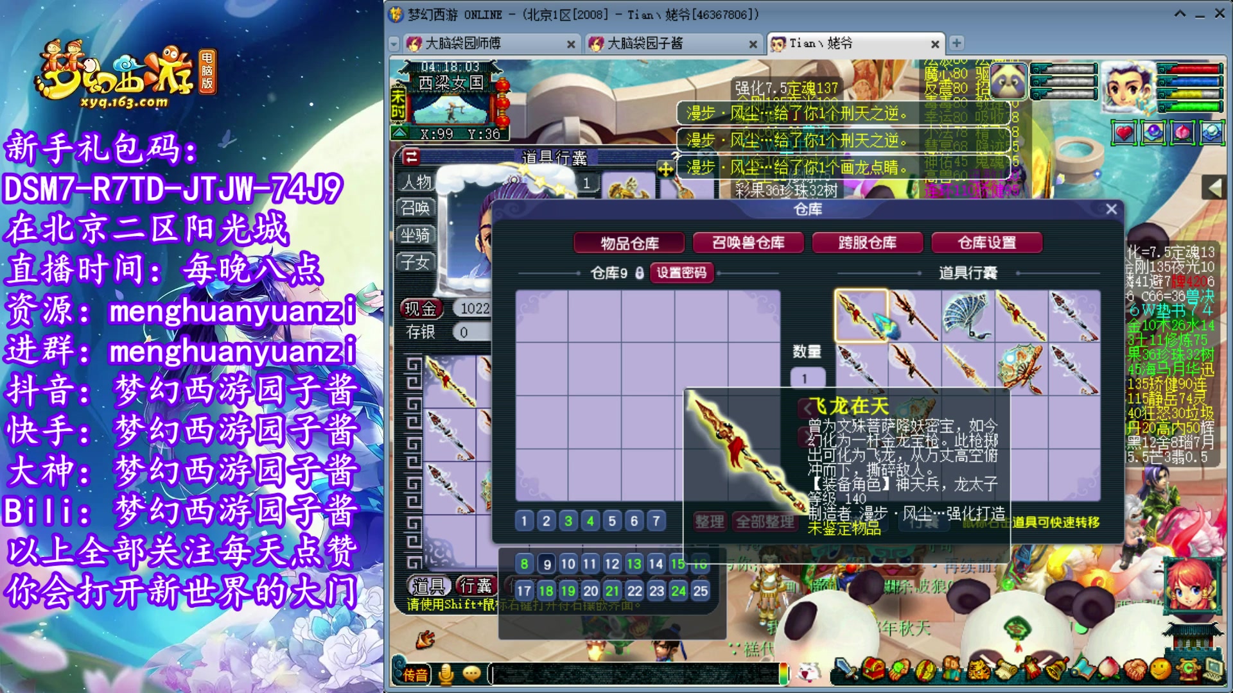The width and height of the screenshot is (1233, 693).
Task: Switch to the 行囊 pack tab
Action: click(475, 585)
